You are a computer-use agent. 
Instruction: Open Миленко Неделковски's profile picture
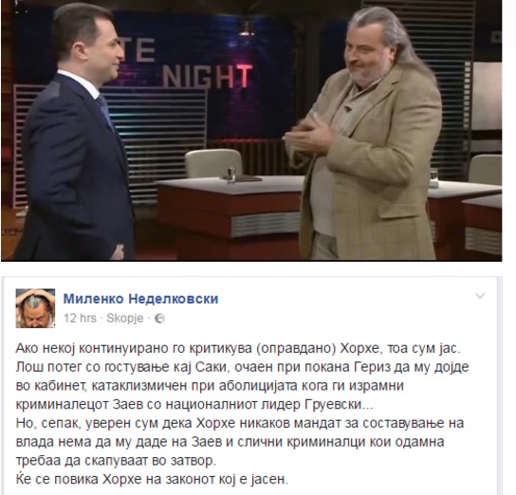(x=35, y=308)
